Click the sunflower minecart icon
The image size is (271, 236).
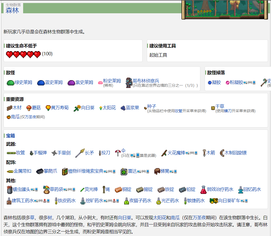213,201
